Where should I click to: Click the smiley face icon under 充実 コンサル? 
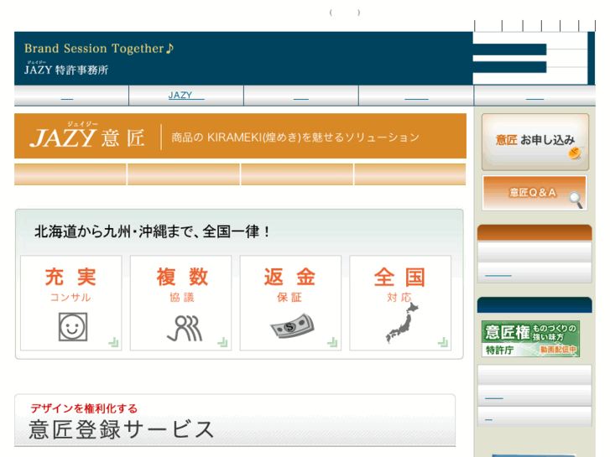73,327
